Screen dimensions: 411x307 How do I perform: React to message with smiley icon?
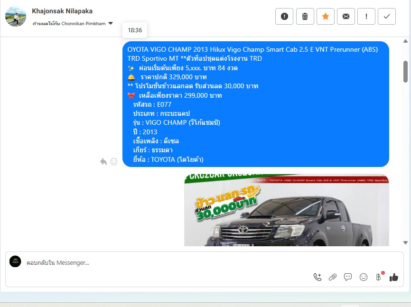pyautogui.click(x=114, y=161)
